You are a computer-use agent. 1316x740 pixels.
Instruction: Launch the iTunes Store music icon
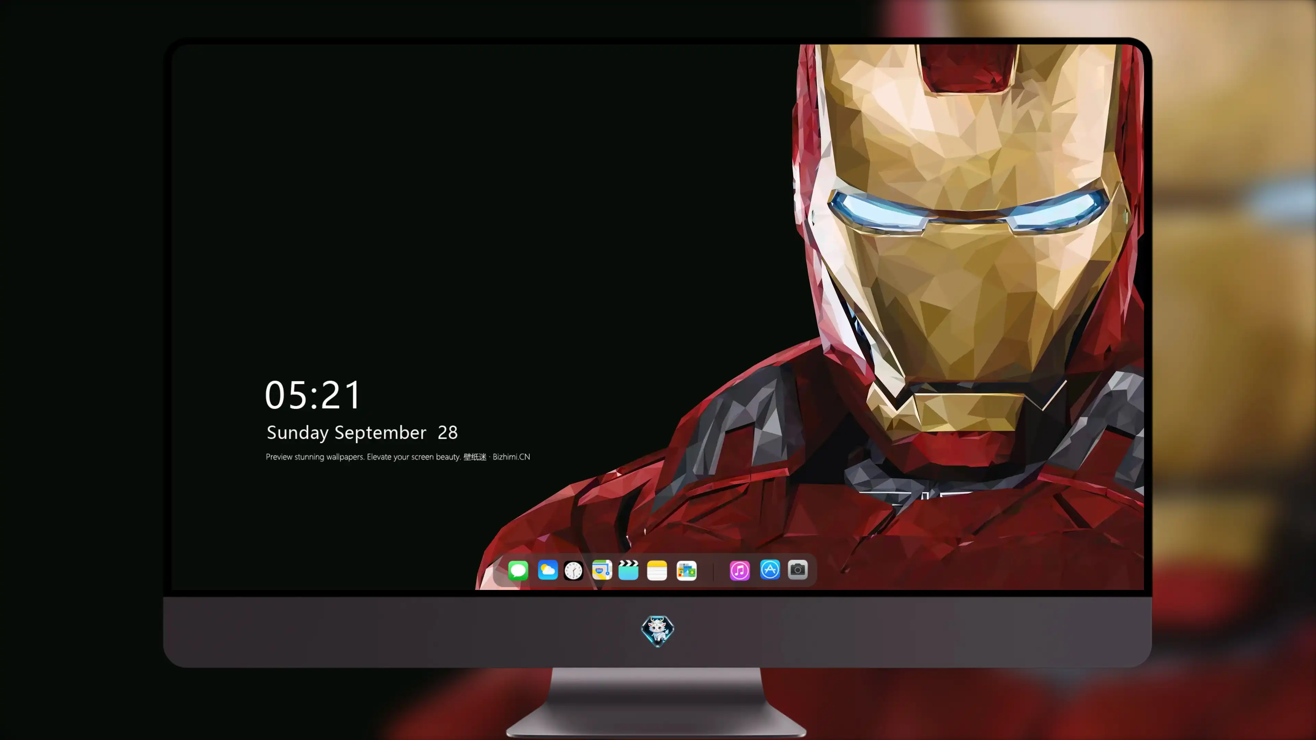740,570
